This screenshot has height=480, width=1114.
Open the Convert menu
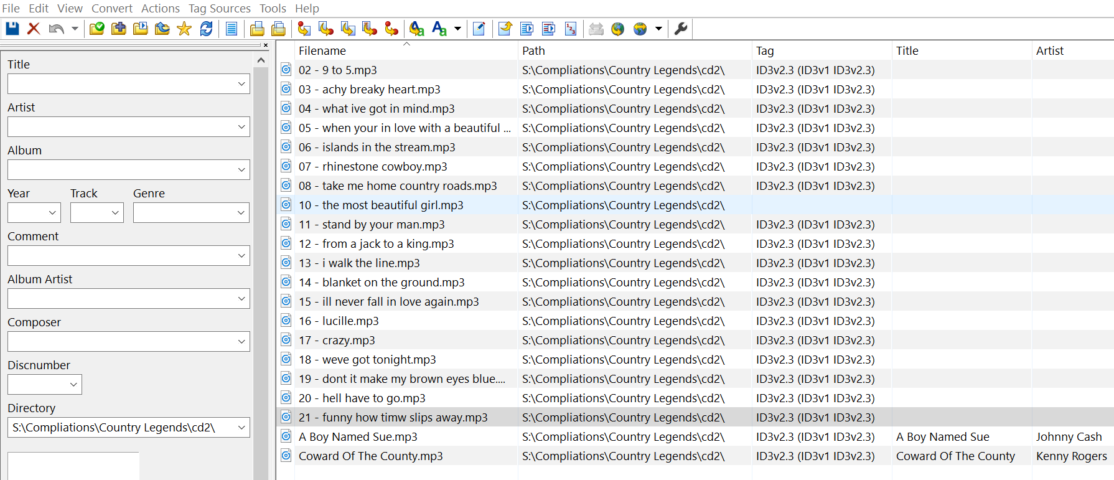pos(112,8)
